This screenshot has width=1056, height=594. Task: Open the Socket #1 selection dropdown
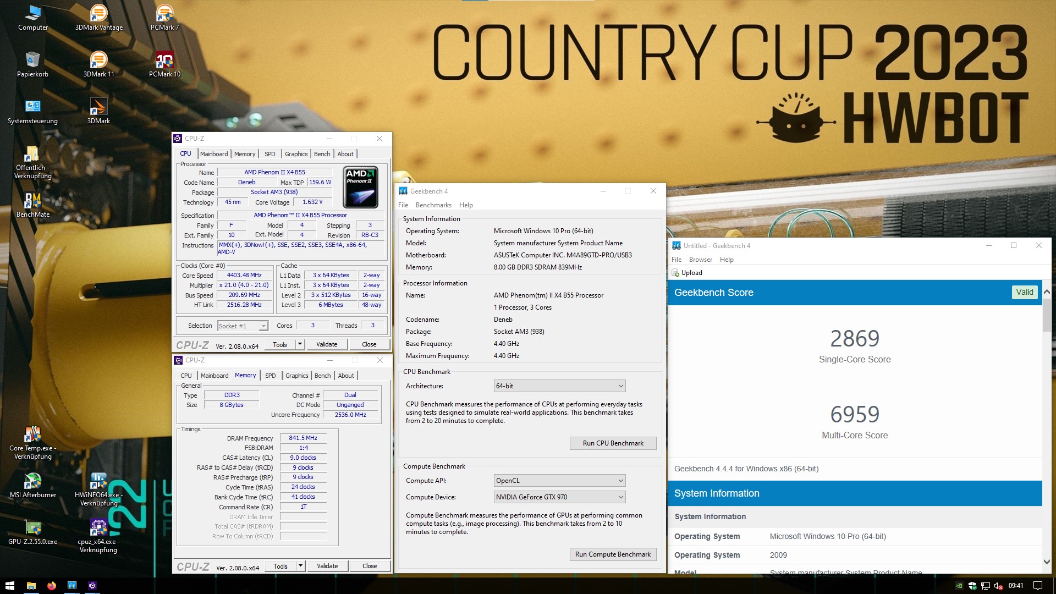point(243,326)
